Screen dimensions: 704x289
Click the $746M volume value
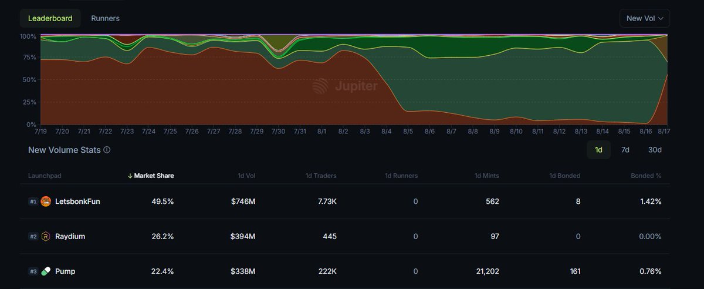[x=243, y=201]
